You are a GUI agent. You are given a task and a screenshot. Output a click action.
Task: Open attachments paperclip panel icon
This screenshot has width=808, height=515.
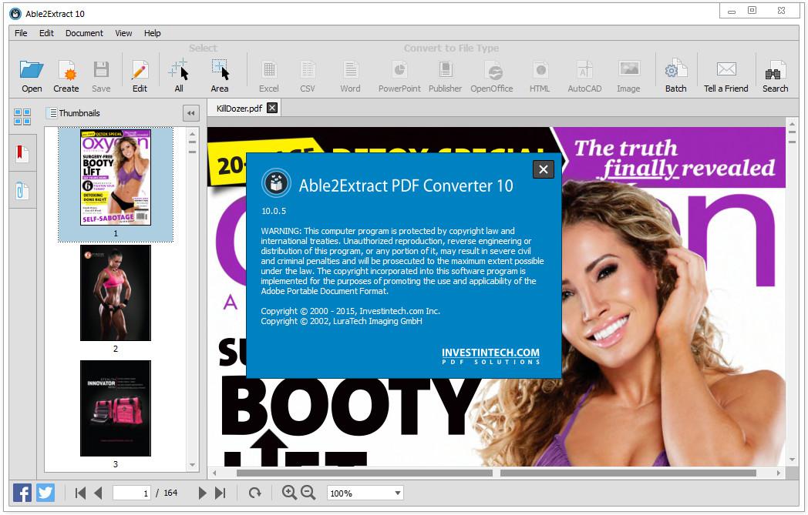[22, 190]
